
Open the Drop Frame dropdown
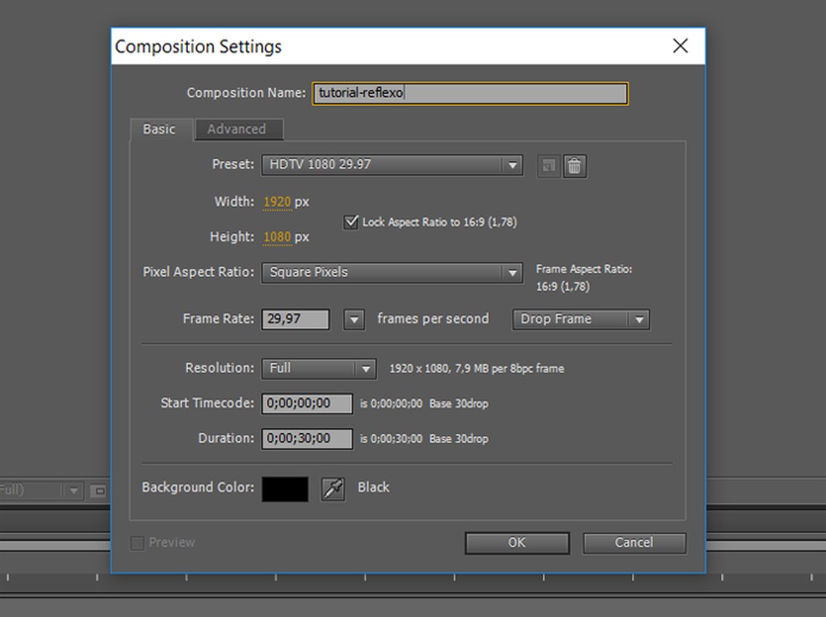[580, 319]
